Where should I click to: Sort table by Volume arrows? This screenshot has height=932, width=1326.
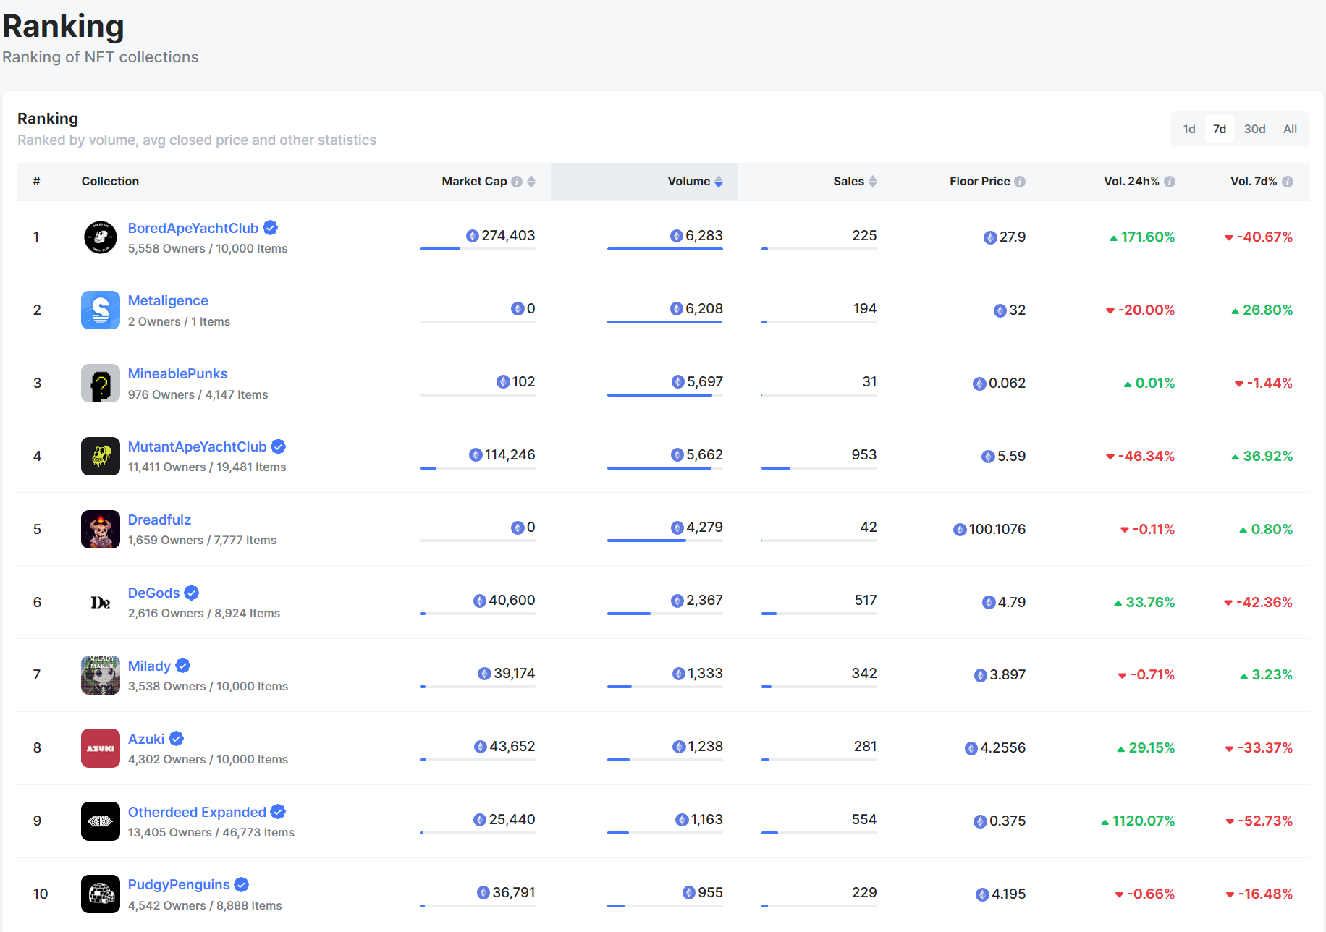point(719,182)
